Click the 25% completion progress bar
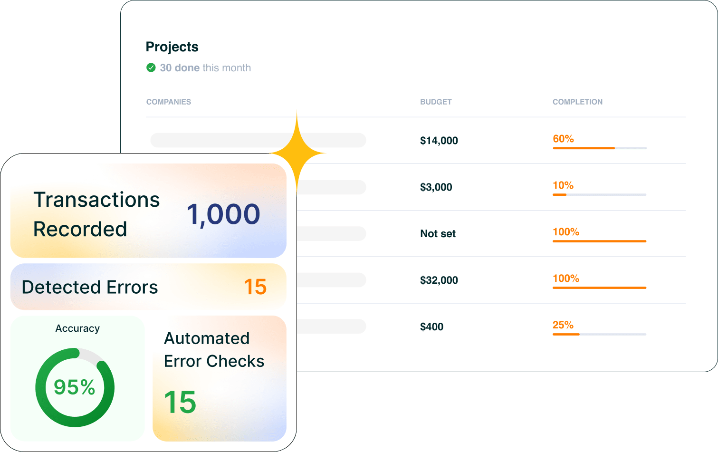Viewport: 718px width, 452px height. 599,335
